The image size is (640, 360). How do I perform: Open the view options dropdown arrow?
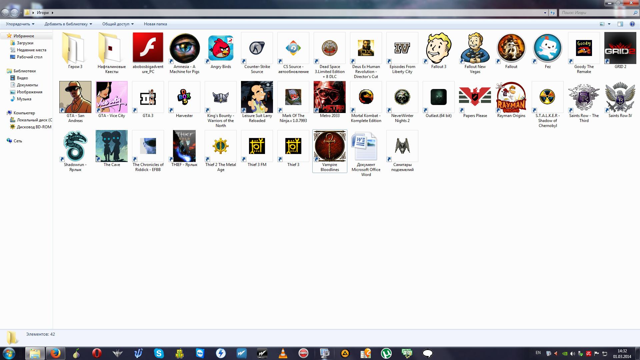[609, 24]
